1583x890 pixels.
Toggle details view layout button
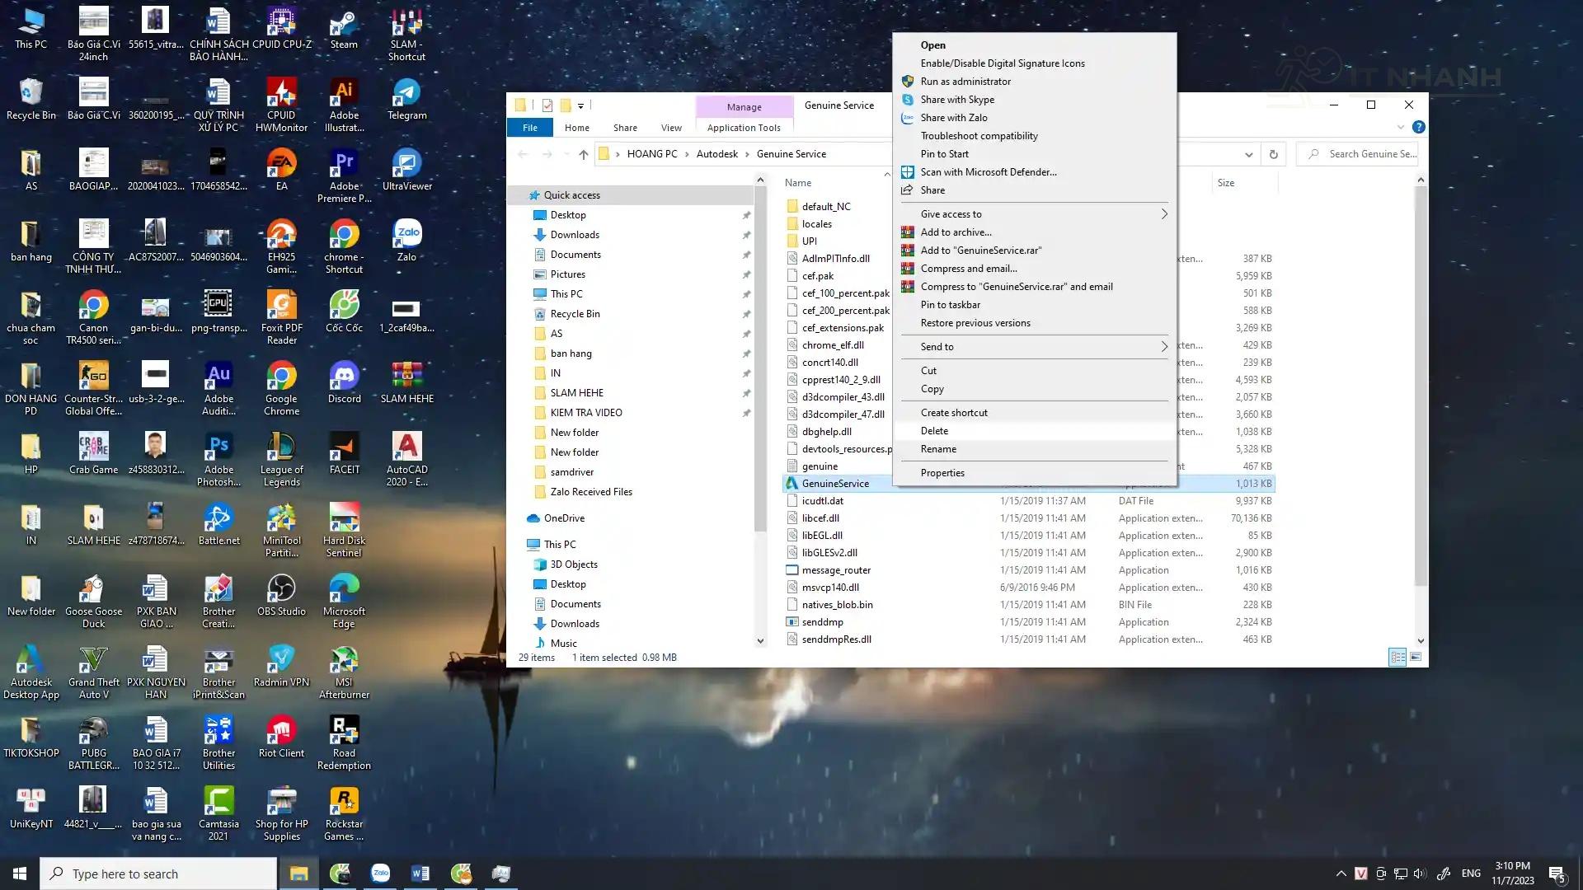tap(1397, 657)
